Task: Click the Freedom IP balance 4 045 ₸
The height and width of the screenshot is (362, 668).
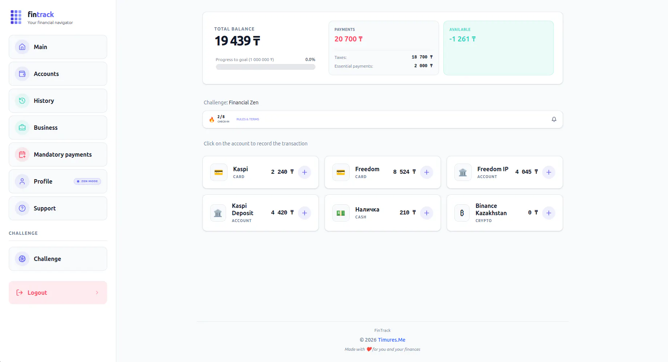Action: [527, 172]
